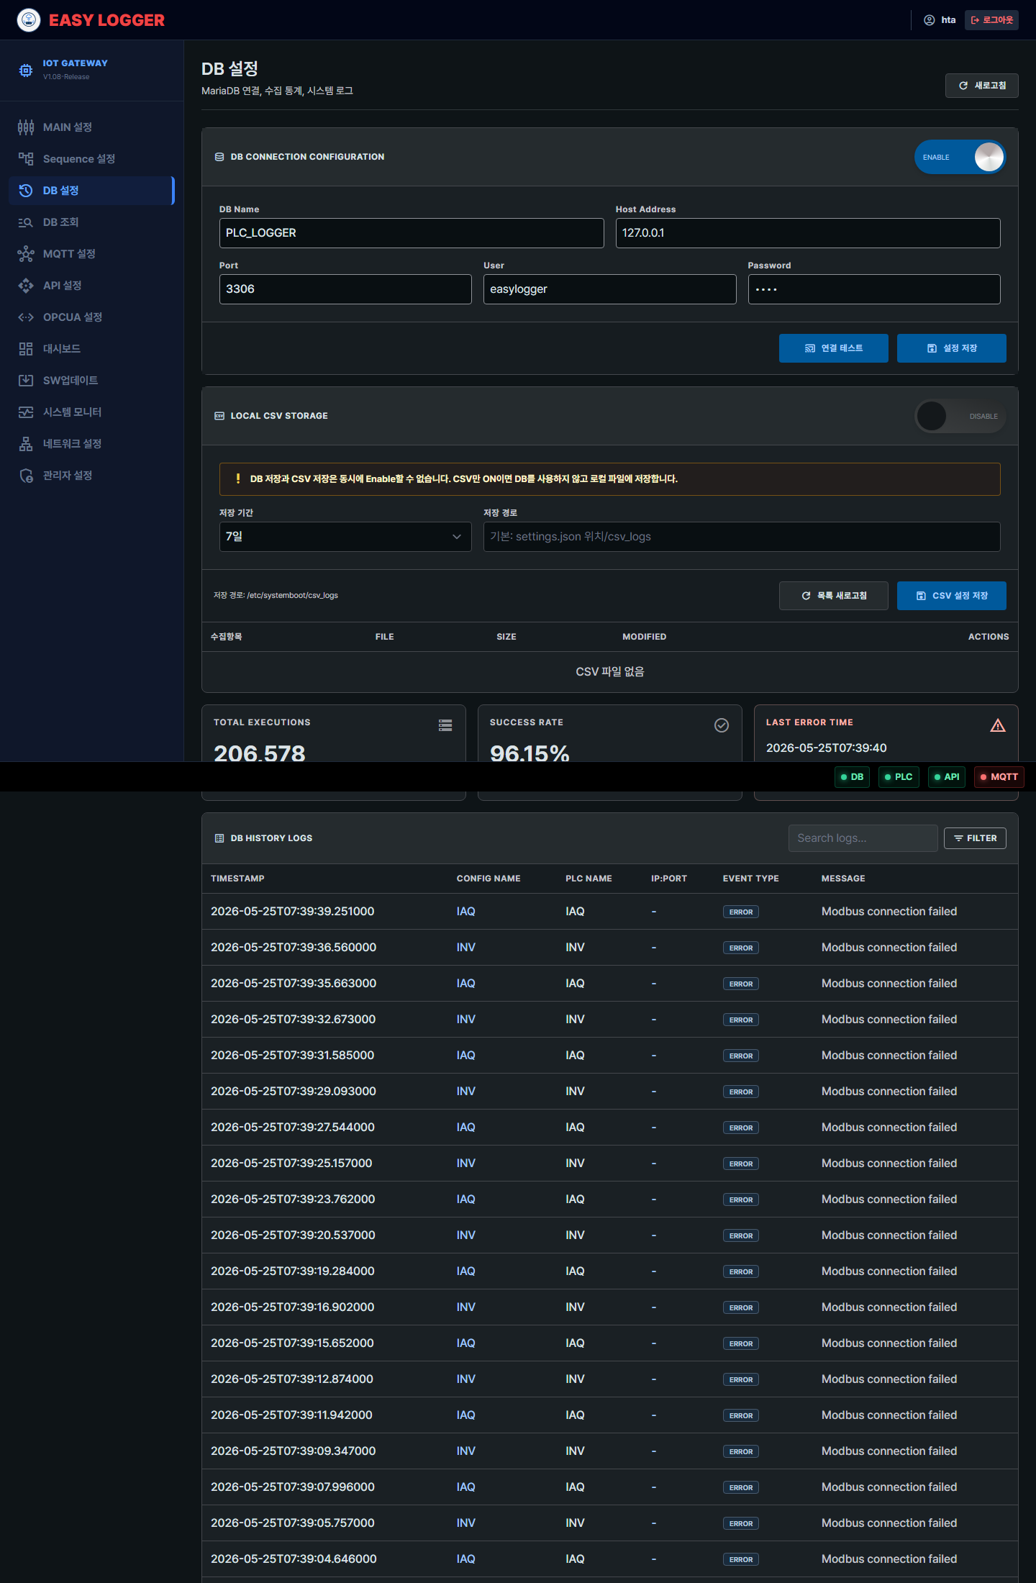Click the MQTT status indicator badge

coord(999,777)
